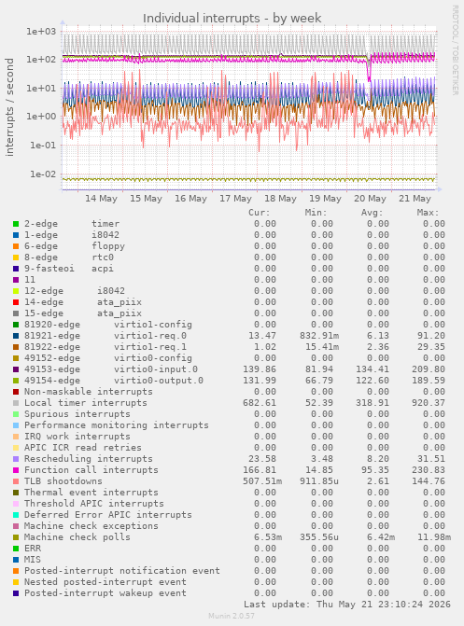The image size is (464, 626).
Task: Click the 'IRQ work interrupts' legend label
Action: (77, 437)
